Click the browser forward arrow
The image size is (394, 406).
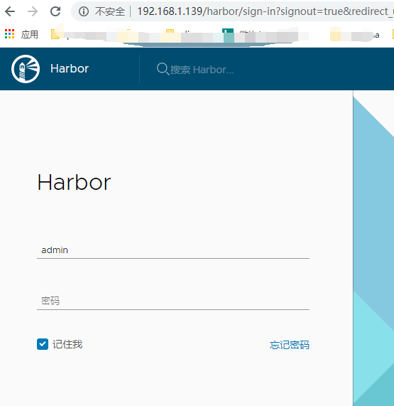click(x=33, y=11)
